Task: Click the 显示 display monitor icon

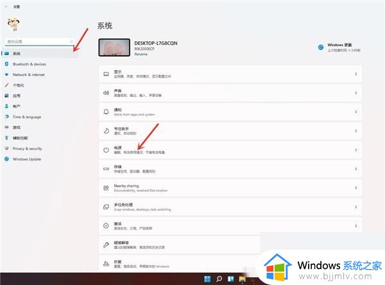Action: click(106, 74)
